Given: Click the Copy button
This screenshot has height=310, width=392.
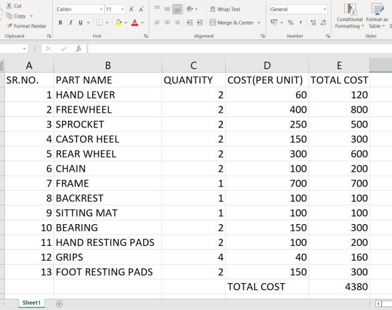Looking at the screenshot, I should (x=16, y=16).
